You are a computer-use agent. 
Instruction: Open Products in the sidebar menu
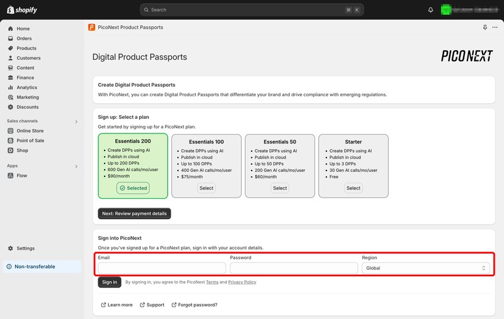coord(26,48)
